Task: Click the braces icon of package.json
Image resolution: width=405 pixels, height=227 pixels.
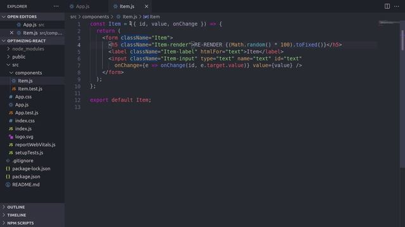Action: pos(8,177)
